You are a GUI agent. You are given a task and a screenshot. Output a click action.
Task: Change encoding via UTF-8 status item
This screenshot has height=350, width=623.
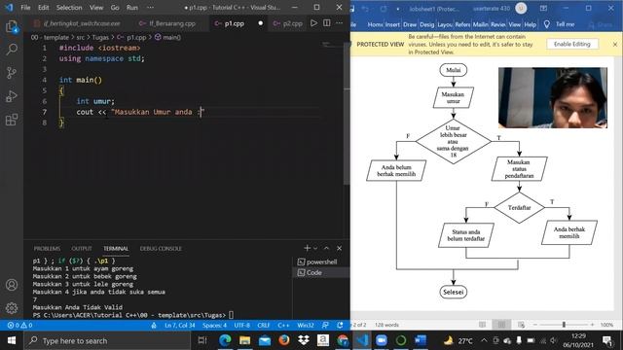click(x=241, y=325)
